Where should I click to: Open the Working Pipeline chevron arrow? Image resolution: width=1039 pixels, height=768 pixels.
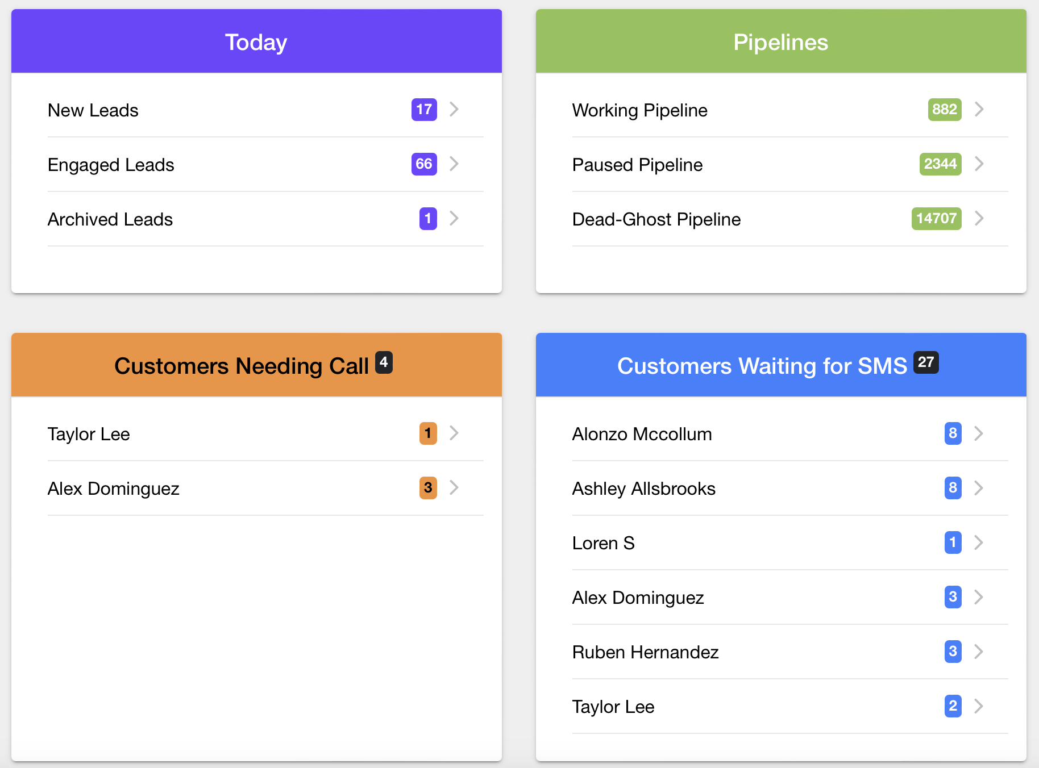(979, 109)
